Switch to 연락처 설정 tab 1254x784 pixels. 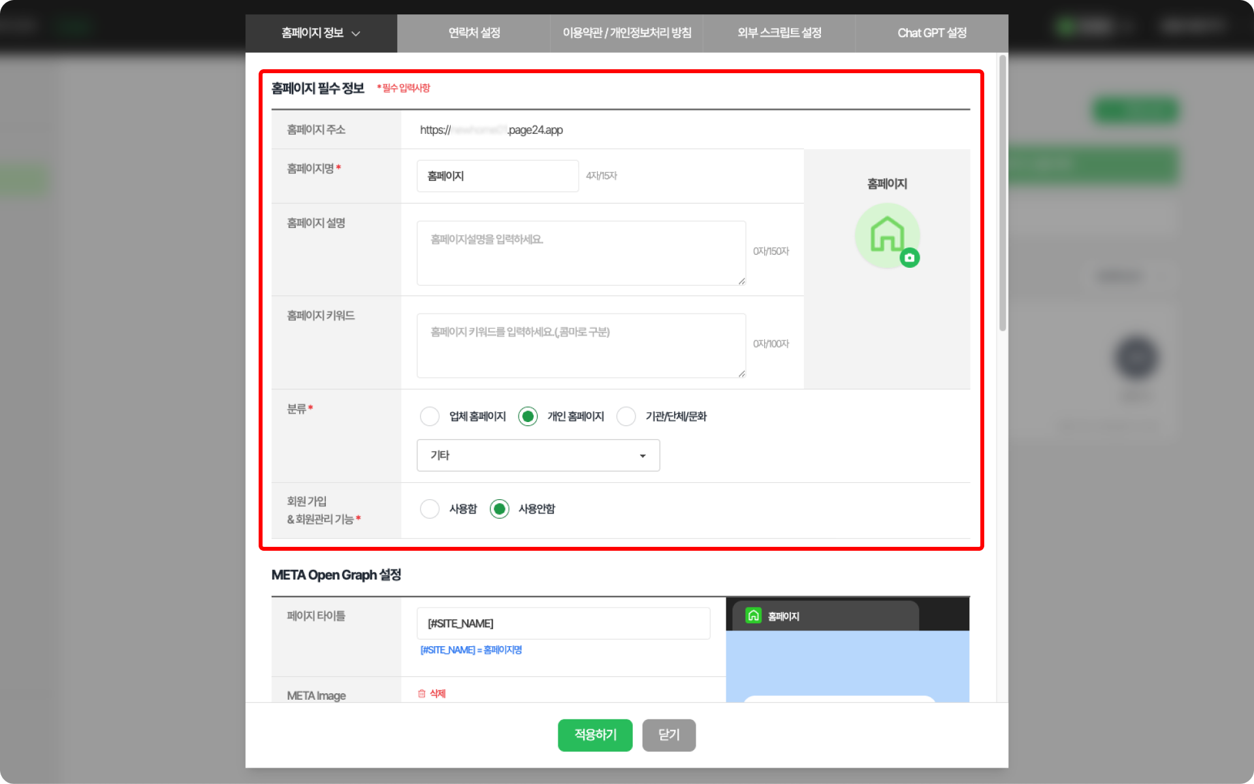click(x=474, y=33)
